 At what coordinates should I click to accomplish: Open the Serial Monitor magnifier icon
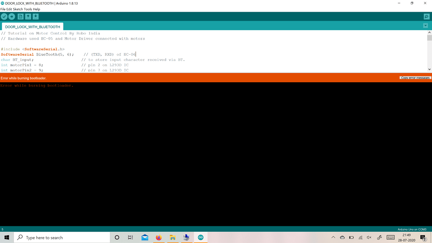(426, 16)
